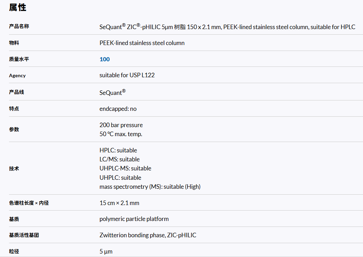Click the suitable for USP L122 text
This screenshot has width=363, height=257.
(127, 75)
